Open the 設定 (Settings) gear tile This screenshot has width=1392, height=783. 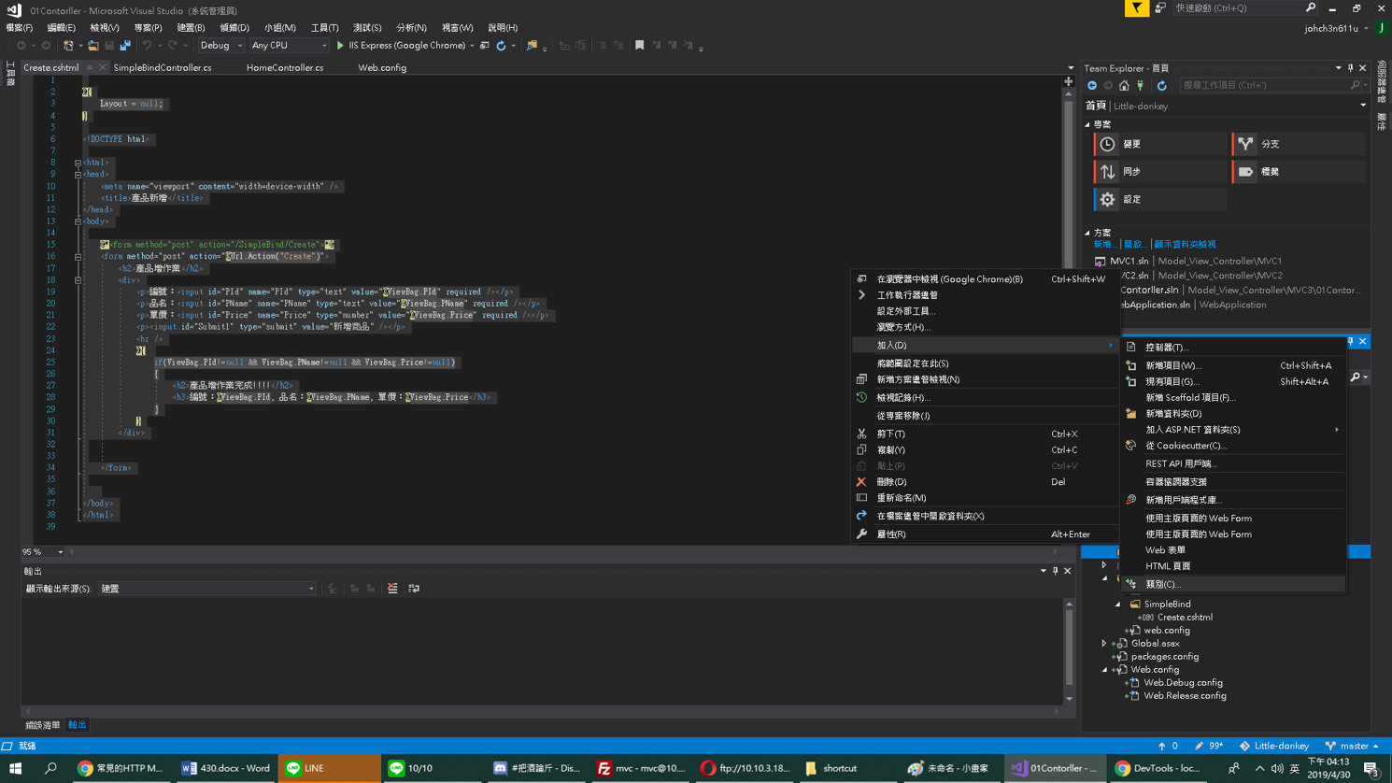point(1159,199)
